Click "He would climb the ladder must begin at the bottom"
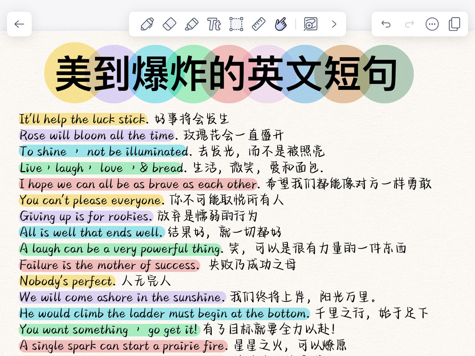 pos(164,313)
